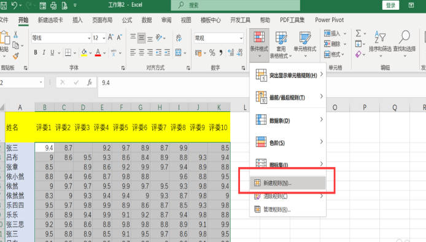Screen dimensions: 426x242
Task: Open fill color dropdown arrow
Action: [x=90, y=53]
